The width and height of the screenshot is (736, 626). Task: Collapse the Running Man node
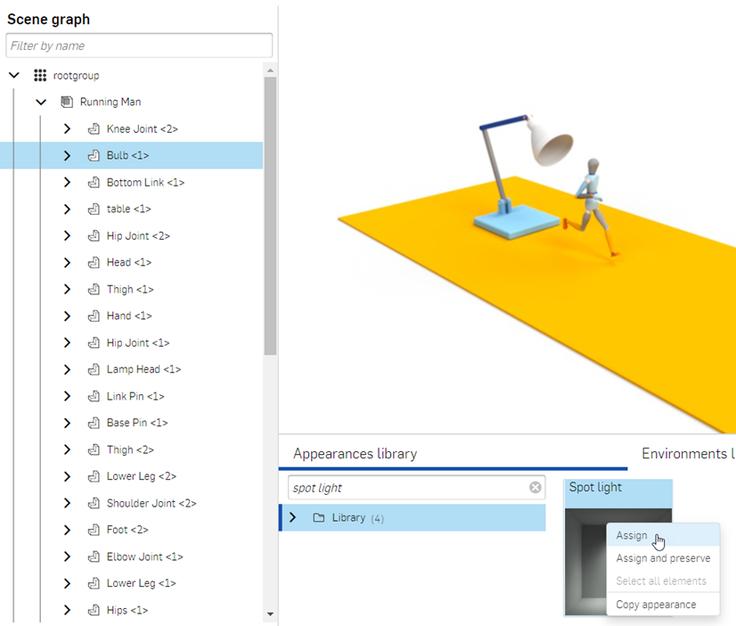pyautogui.click(x=40, y=102)
